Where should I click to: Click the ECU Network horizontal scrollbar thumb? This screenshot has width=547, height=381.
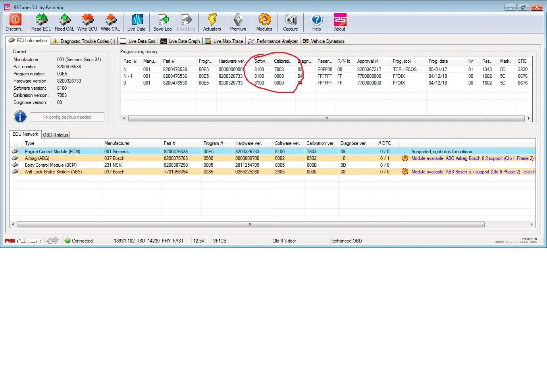click(x=251, y=224)
